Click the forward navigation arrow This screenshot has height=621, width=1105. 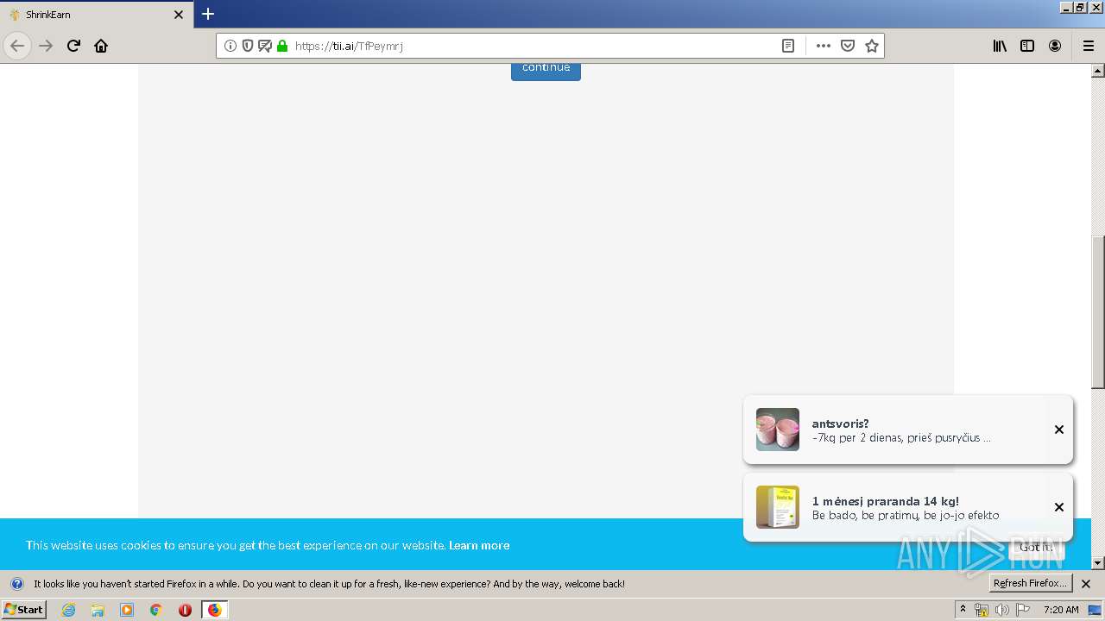(x=46, y=46)
